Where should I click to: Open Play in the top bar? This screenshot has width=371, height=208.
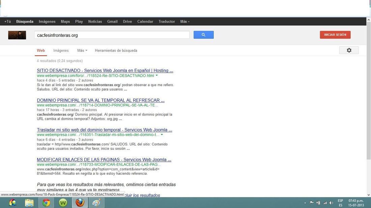[x=79, y=22]
